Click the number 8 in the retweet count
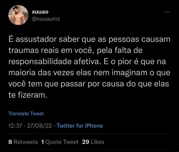This screenshot has width=179, height=152. (10, 142)
